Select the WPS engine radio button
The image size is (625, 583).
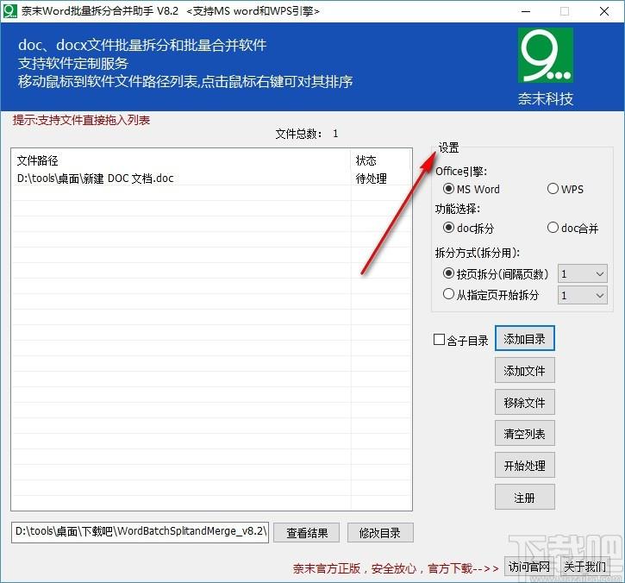[566, 189]
